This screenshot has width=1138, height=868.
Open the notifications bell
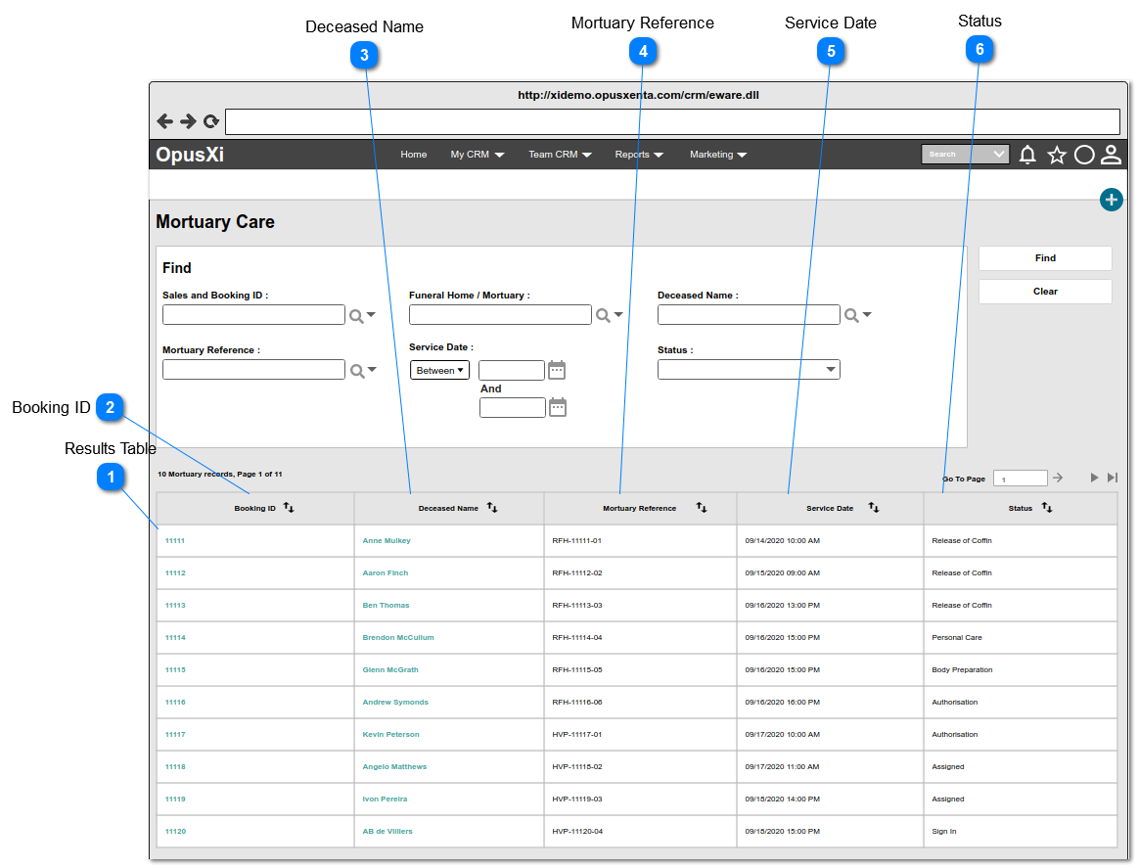click(x=1027, y=155)
